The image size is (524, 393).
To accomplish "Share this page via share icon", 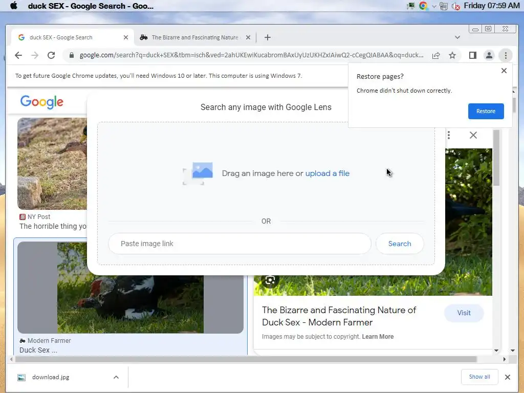I will [x=436, y=55].
